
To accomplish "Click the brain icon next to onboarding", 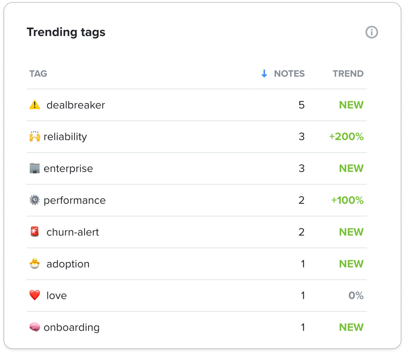I will 35,327.
